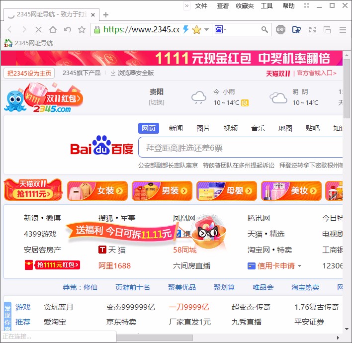This screenshot has height=343, width=352.
Task: Click the 1111元现金红包 banner
Action: coord(172,58)
